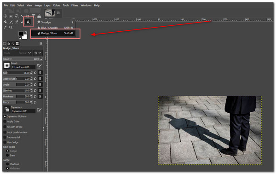Click the Opacity spinner arrows
The height and width of the screenshot is (174, 276).
[x=41, y=59]
